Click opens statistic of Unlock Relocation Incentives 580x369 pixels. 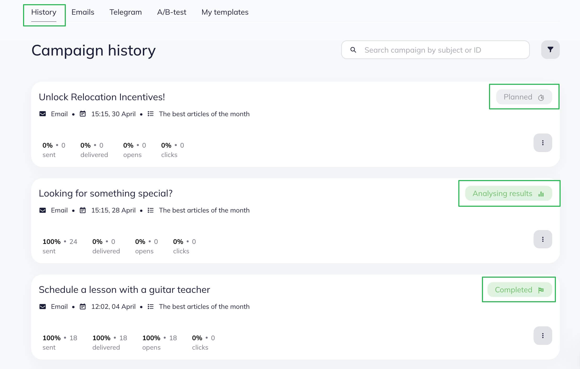tap(135, 150)
